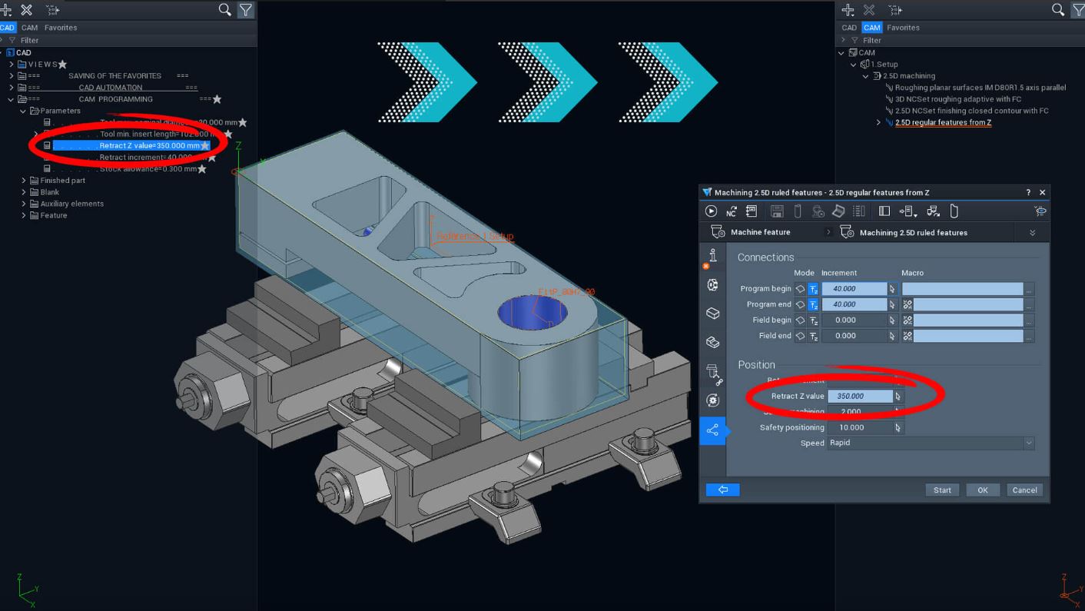
Task: Switch to the CAD tab in the right panel
Action: coord(848,27)
